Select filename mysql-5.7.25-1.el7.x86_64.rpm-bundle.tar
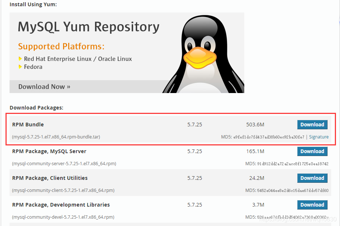The image size is (340, 226). coord(56,137)
